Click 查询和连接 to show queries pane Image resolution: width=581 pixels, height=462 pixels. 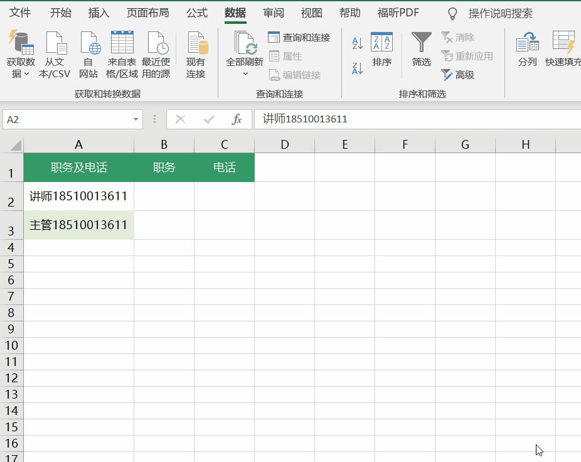coord(299,38)
